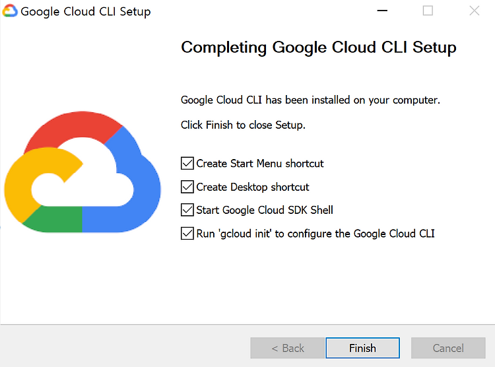Click the grayed-out maximize window icon

[x=428, y=11]
